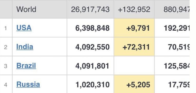
Task: Click India new cases +72,311 cell
Action: pyautogui.click(x=134, y=47)
